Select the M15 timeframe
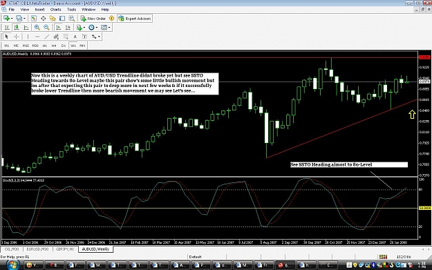Image resolution: width=432 pixels, height=270 pixels. [26, 46]
